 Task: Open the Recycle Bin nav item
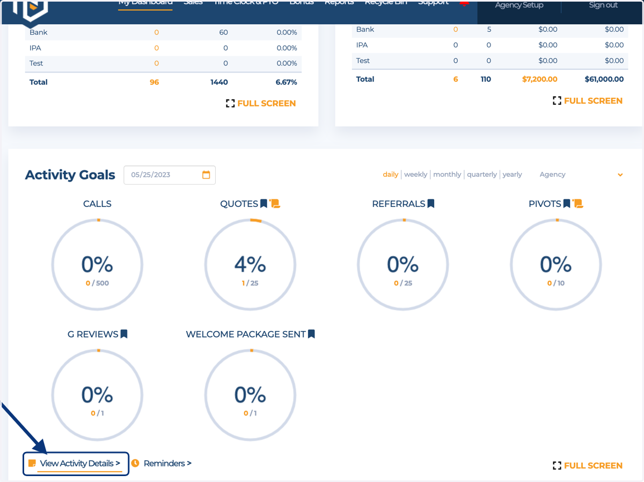click(x=386, y=3)
